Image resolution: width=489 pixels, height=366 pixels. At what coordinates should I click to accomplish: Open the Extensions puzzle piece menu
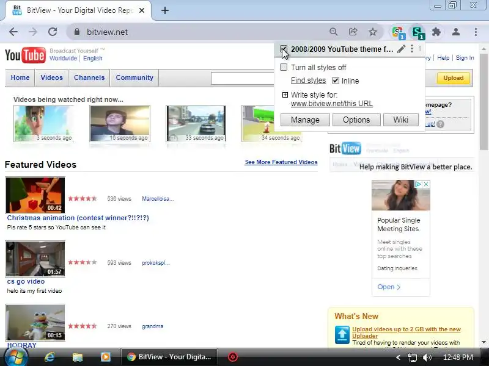pyautogui.click(x=436, y=32)
